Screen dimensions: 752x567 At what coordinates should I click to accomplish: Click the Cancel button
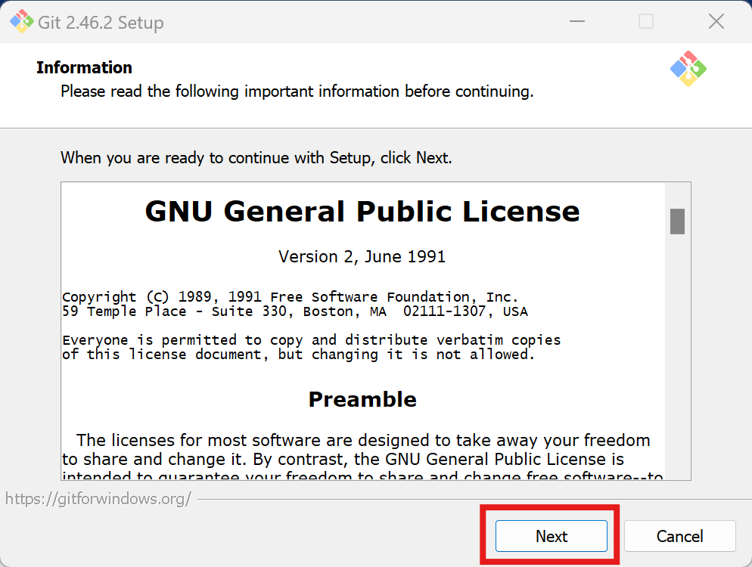pos(679,536)
